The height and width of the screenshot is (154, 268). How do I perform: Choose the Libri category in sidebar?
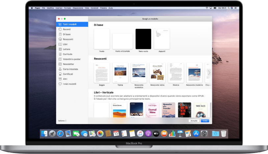click(x=65, y=44)
